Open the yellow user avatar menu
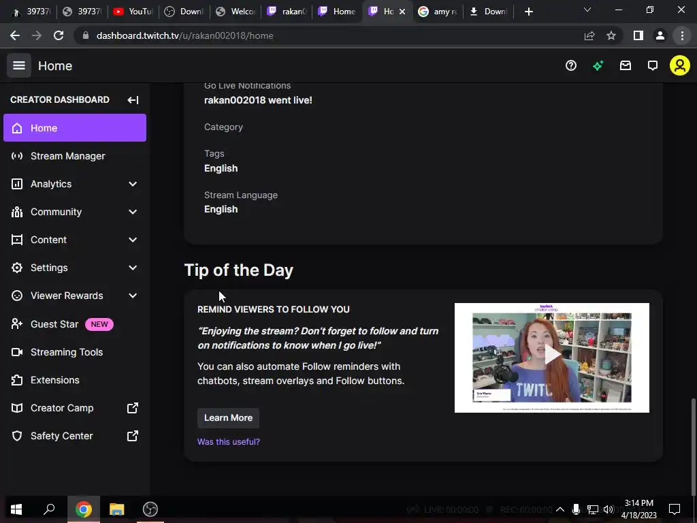The height and width of the screenshot is (523, 697). [680, 66]
